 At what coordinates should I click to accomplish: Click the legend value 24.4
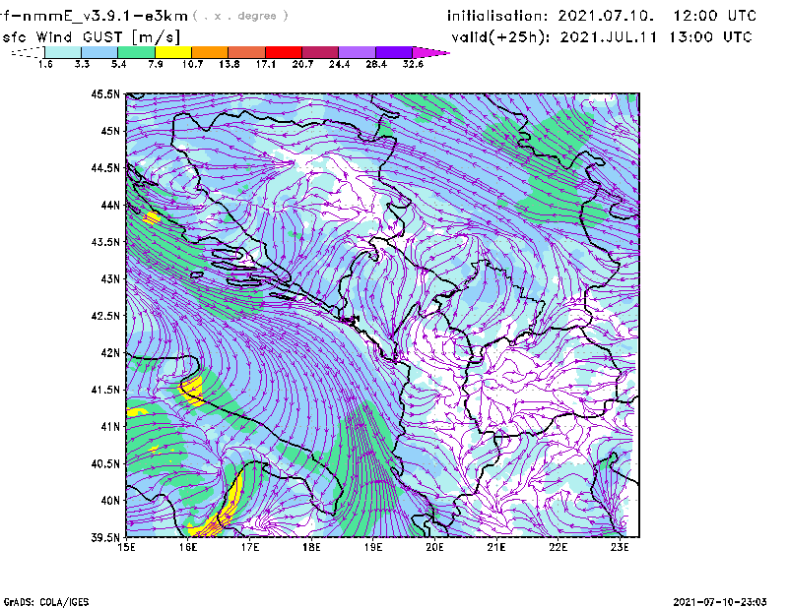point(339,64)
